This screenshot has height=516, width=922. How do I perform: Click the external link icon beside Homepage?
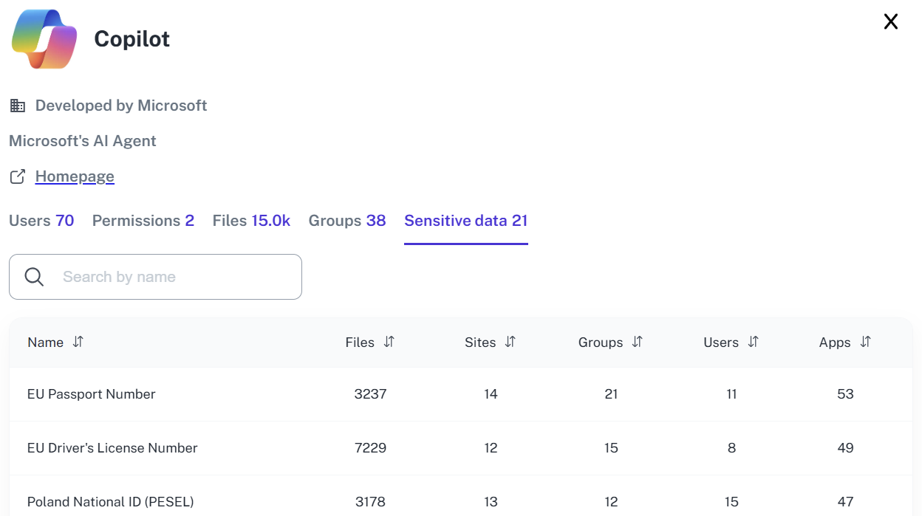18,176
